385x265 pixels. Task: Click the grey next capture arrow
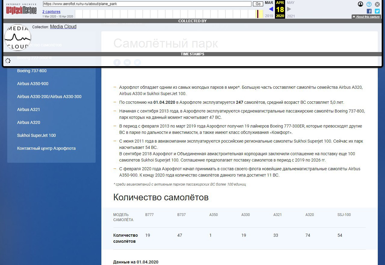289,9
